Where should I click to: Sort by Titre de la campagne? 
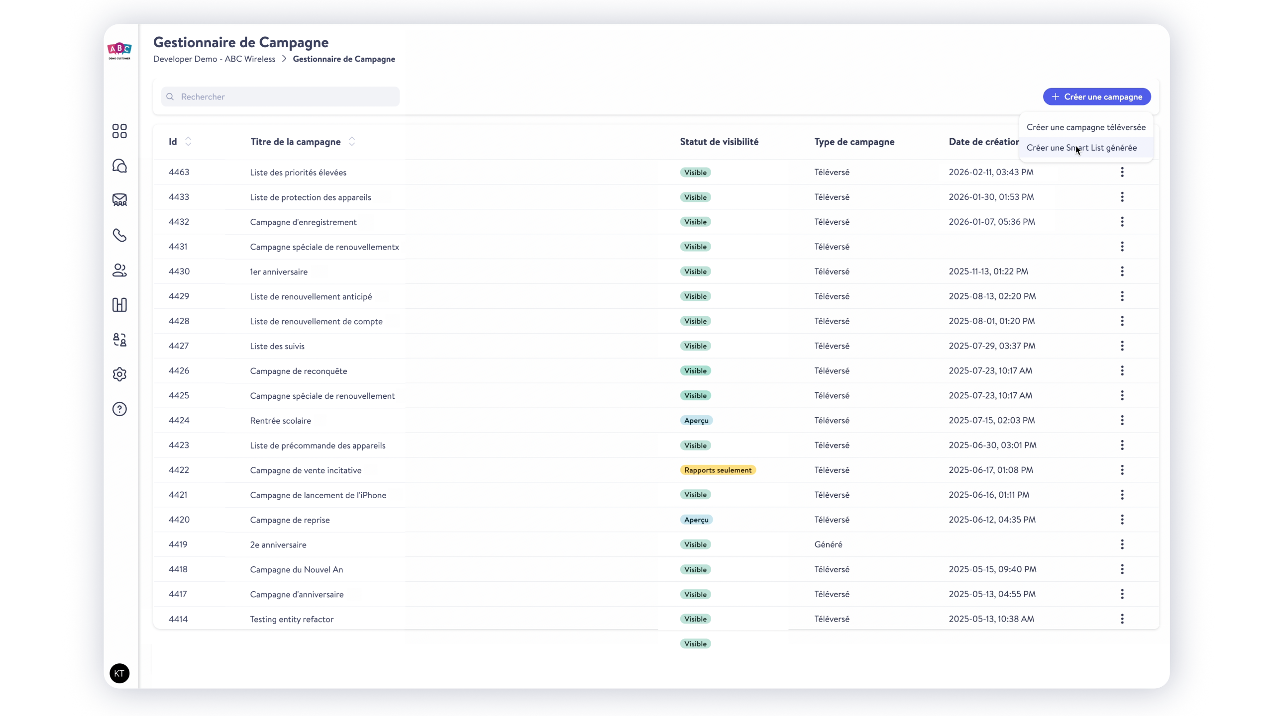[x=352, y=142]
